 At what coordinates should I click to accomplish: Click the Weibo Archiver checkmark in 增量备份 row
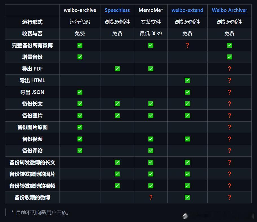[x=229, y=57]
